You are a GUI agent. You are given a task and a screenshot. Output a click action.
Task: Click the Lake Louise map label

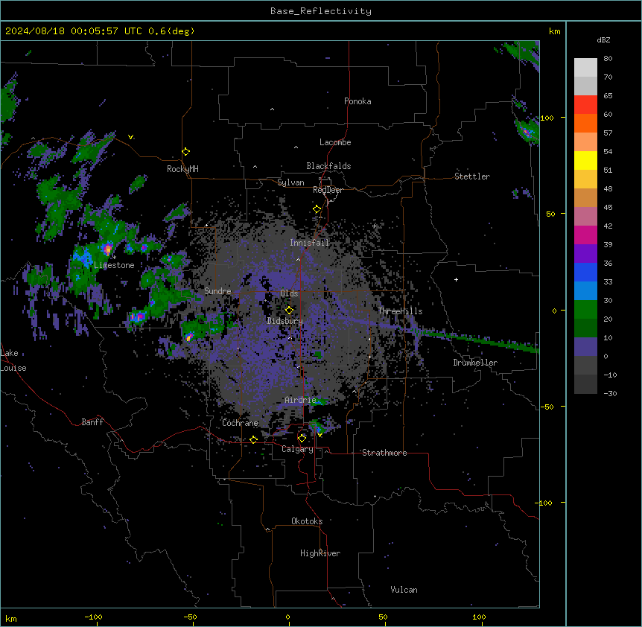[13, 360]
